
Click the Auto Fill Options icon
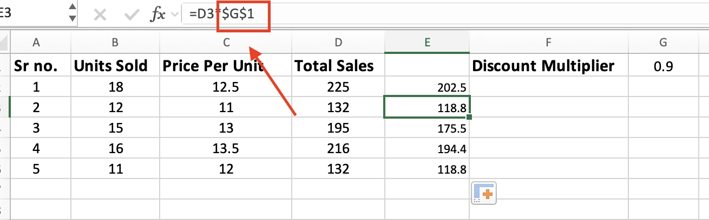tap(484, 194)
